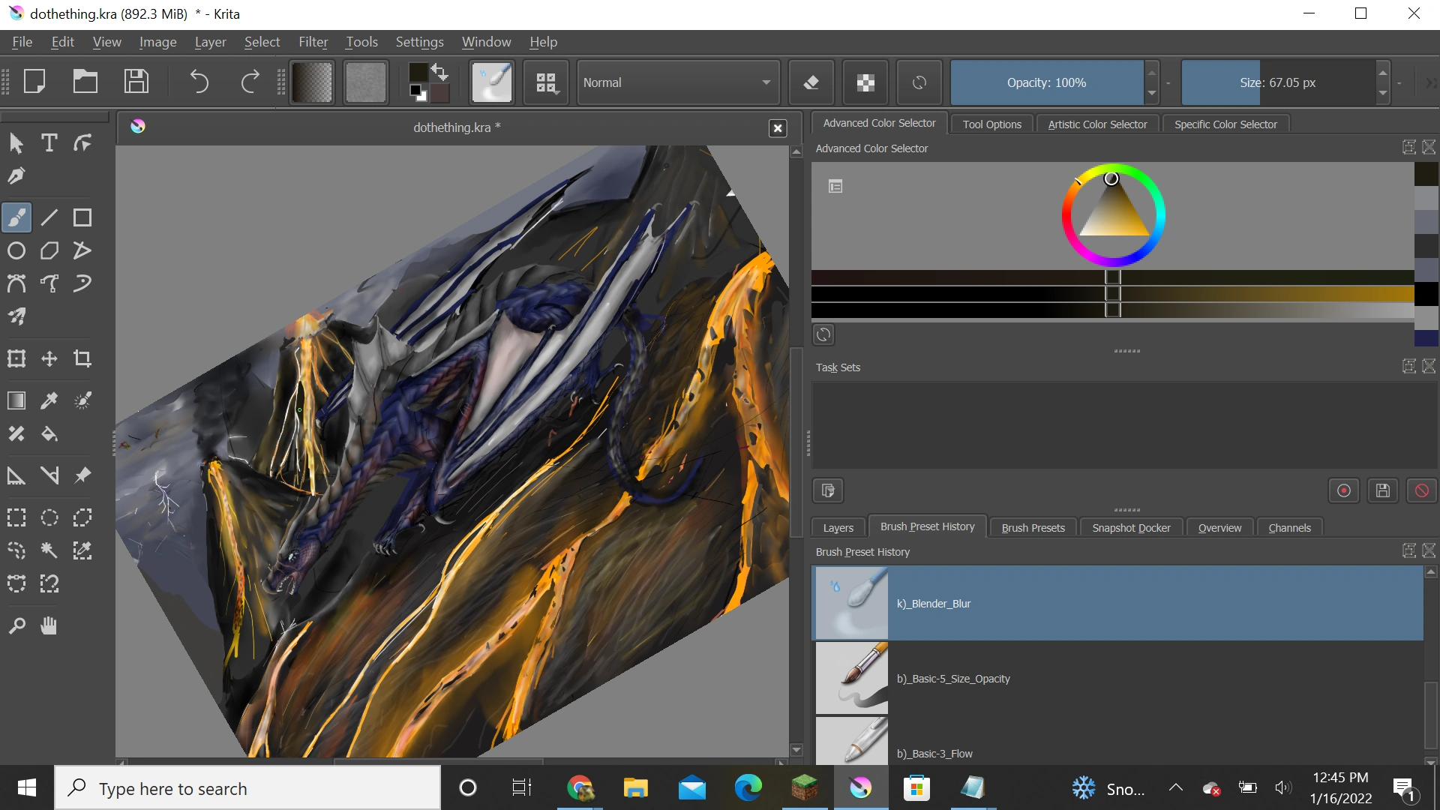
Task: Select the Gradient tool
Action: coord(16,400)
